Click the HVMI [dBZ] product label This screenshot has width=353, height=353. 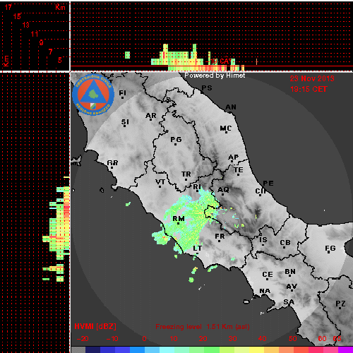(x=95, y=326)
